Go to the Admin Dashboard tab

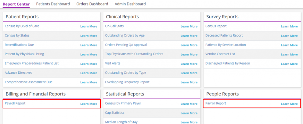point(130,4)
